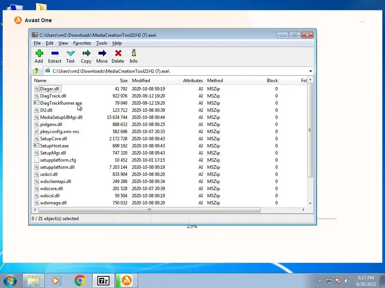
Task: Open the Tools menu
Action: 102,43
